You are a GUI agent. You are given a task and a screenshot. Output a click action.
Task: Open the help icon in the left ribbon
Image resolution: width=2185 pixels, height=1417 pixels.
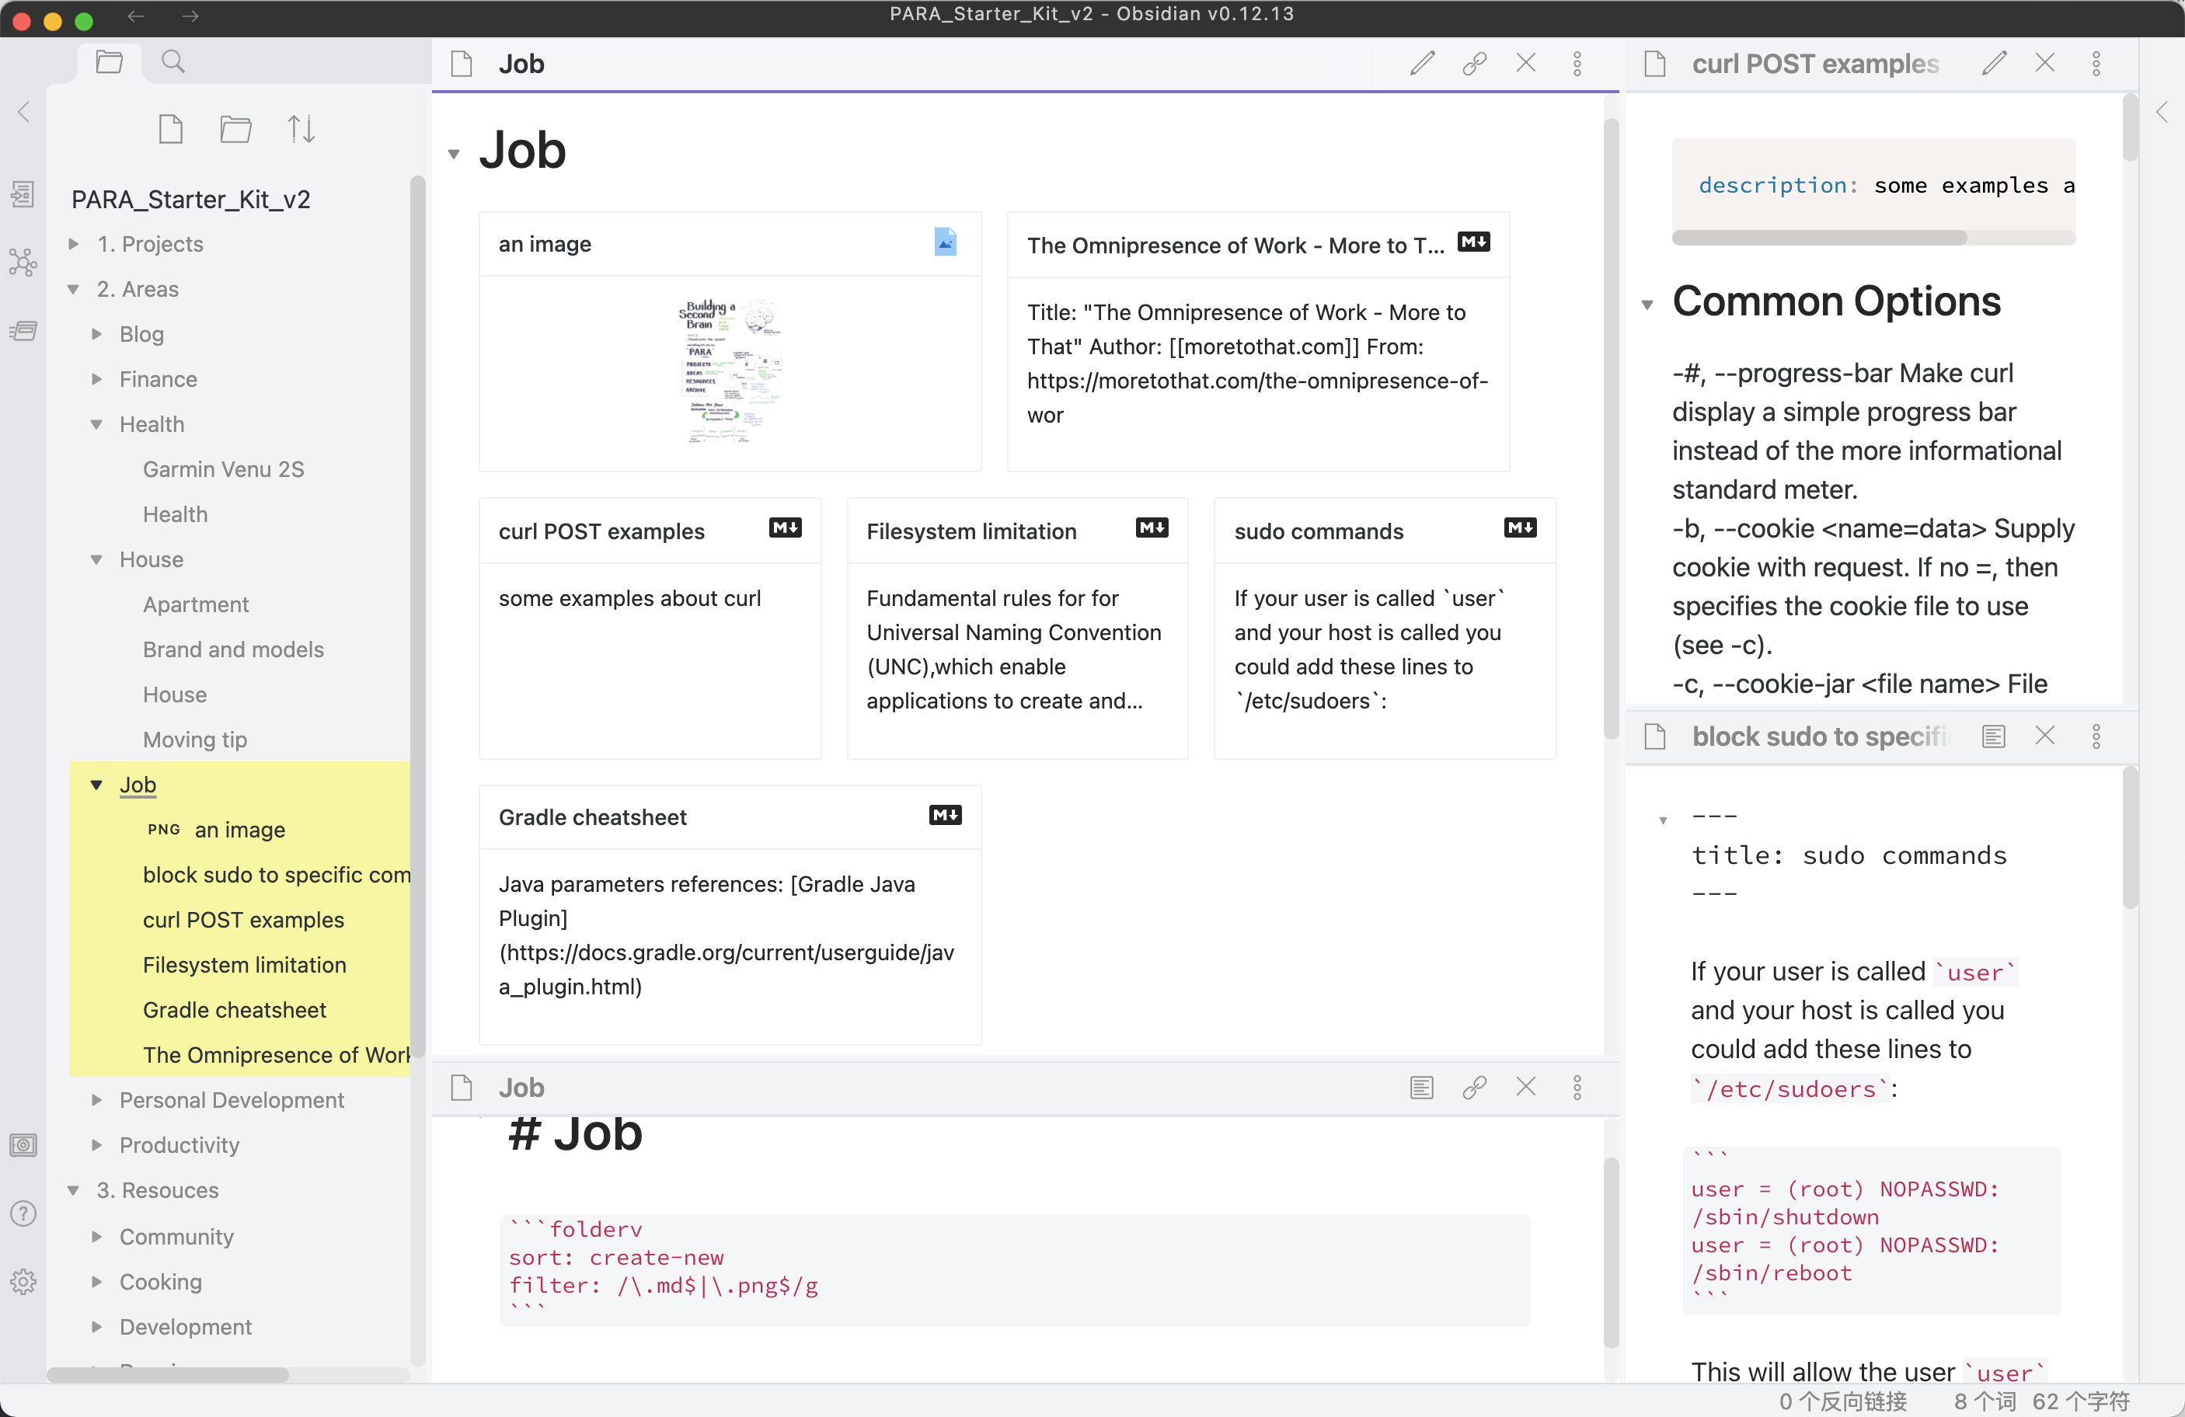click(23, 1213)
